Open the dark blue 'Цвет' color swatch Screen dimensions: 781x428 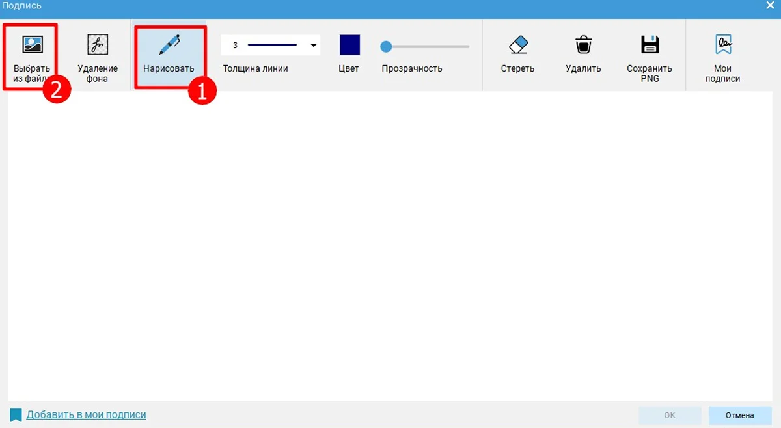pos(349,45)
